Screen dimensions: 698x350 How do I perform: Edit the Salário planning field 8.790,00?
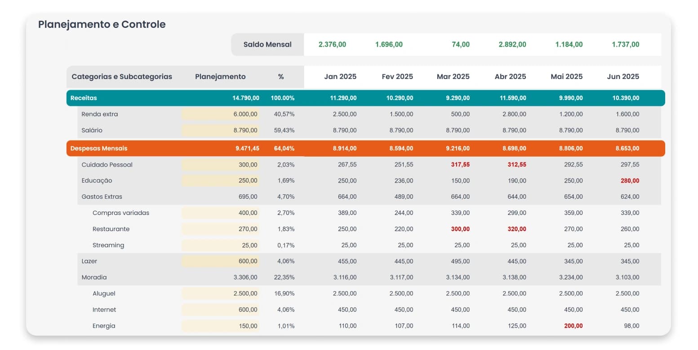point(221,130)
